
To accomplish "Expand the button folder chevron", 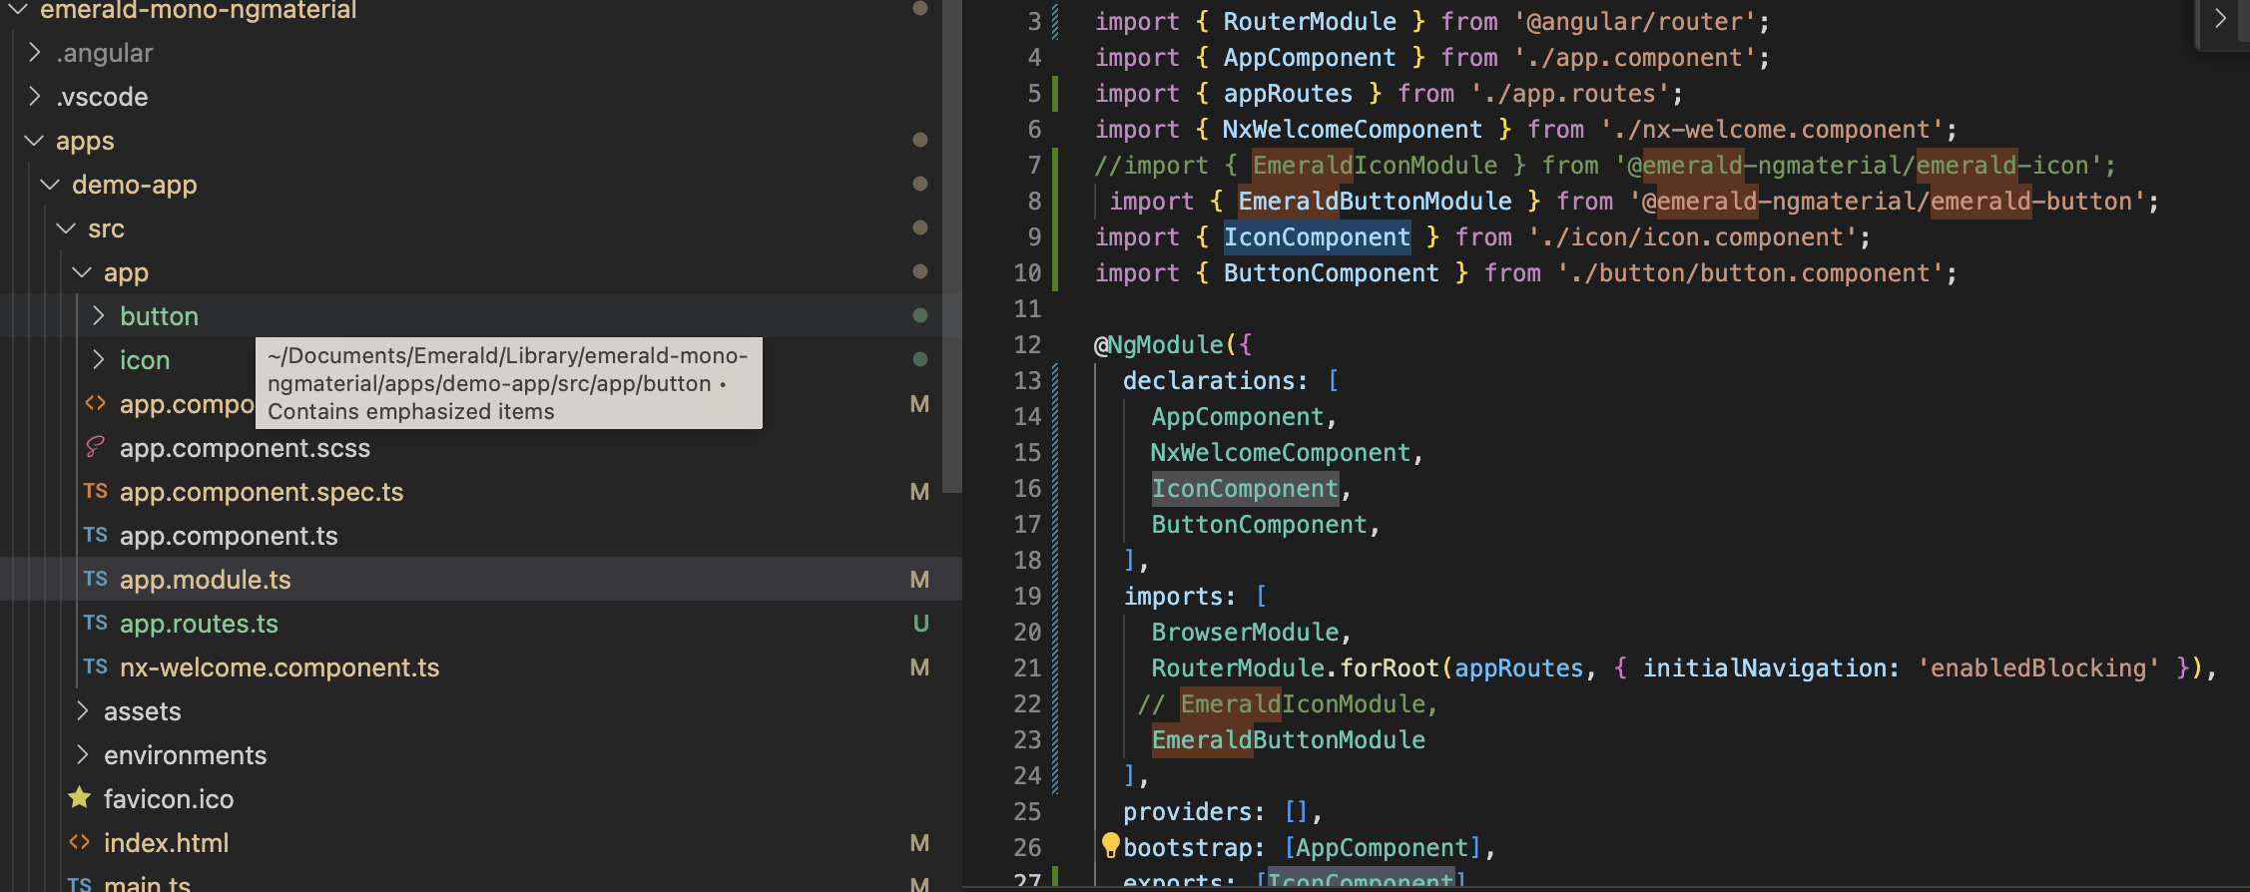I will coord(99,315).
